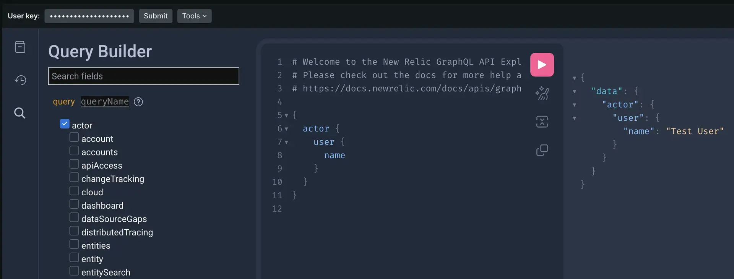Collapse the "data" node in response
The width and height of the screenshot is (734, 279).
574,92
